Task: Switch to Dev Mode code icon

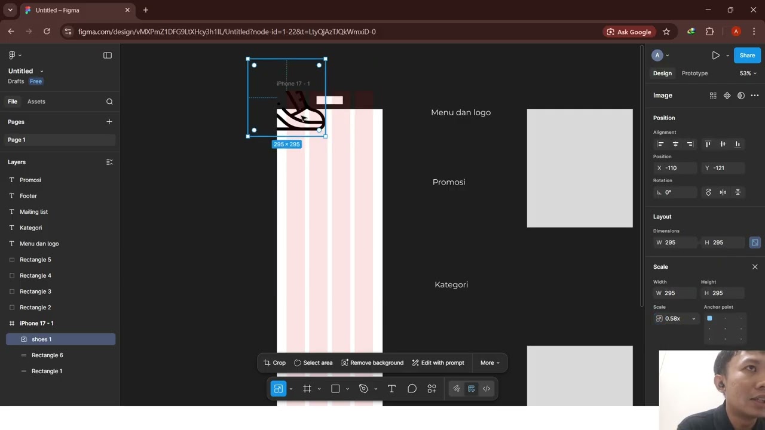Action: click(486, 389)
